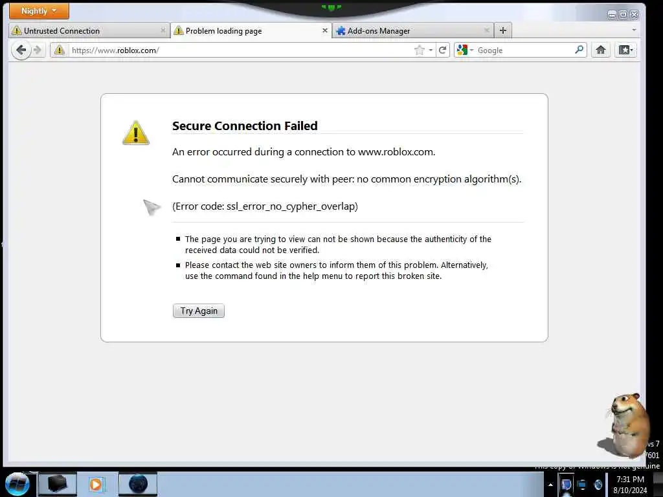Reload the current page

(442, 50)
